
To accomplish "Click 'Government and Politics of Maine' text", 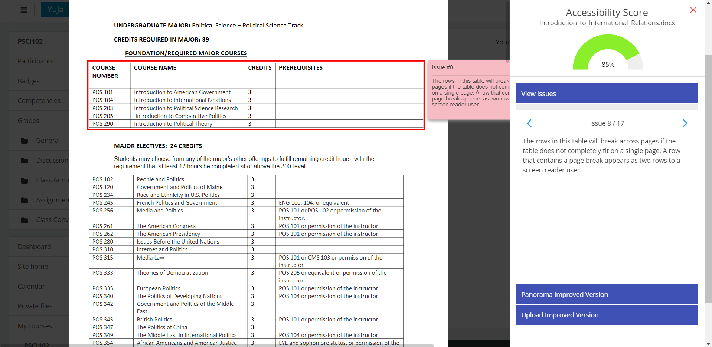I will click(x=180, y=187).
